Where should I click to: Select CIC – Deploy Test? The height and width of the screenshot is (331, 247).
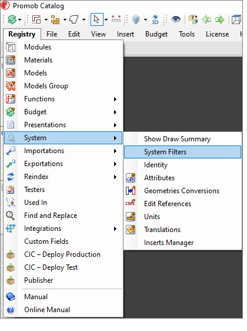tap(64, 267)
